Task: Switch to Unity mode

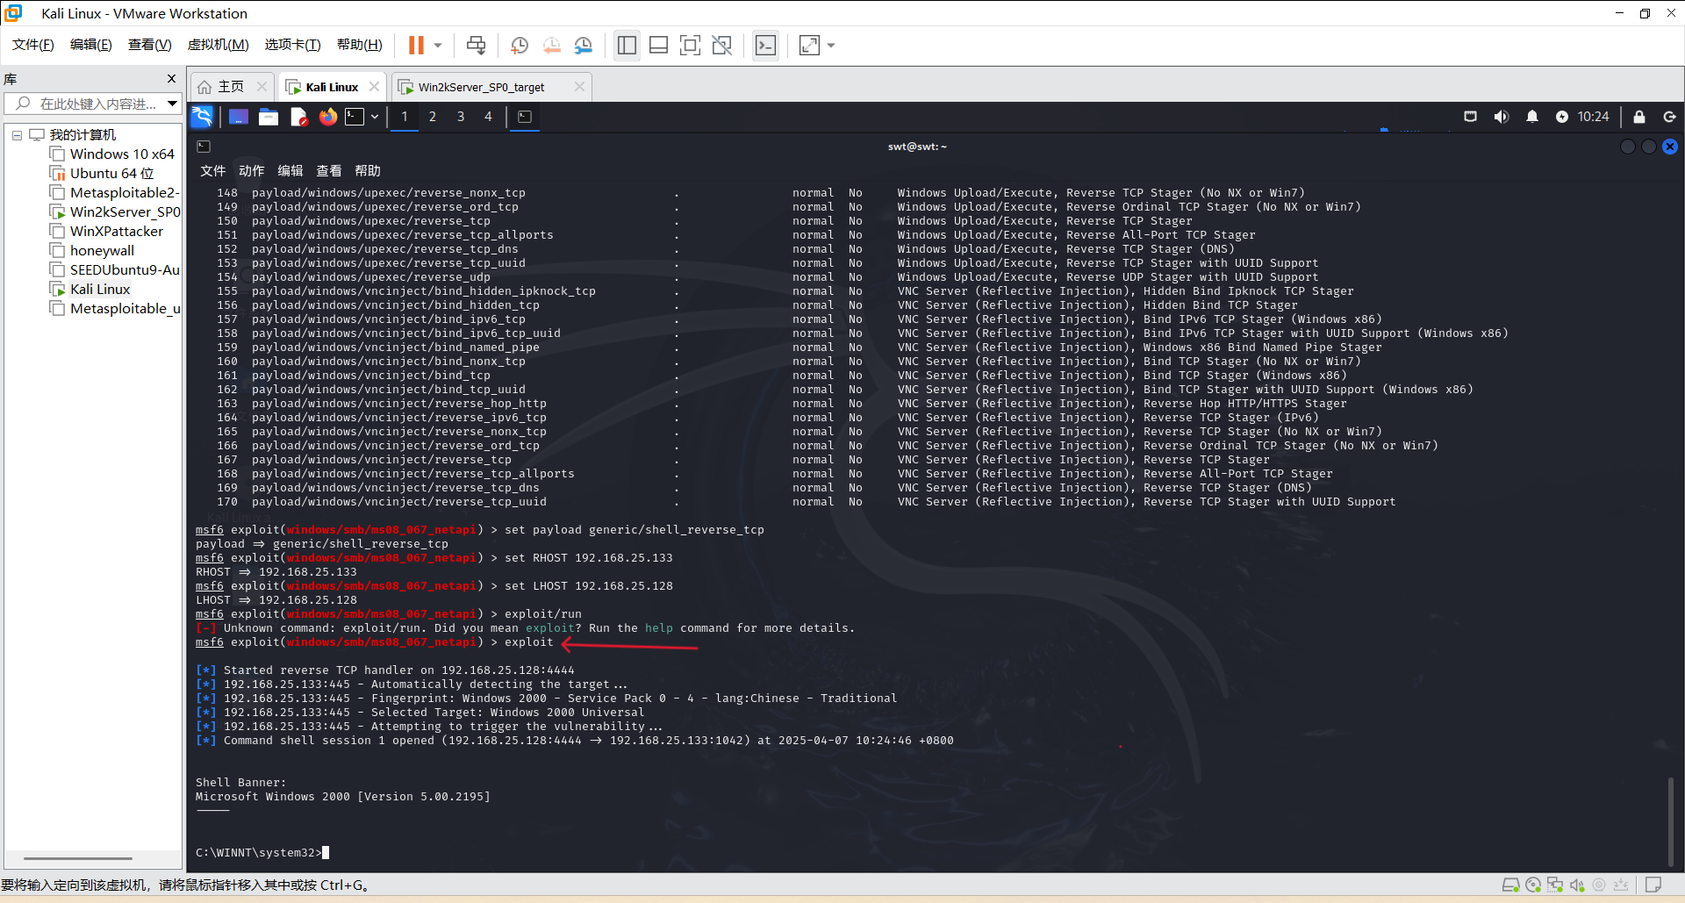Action: click(x=722, y=45)
